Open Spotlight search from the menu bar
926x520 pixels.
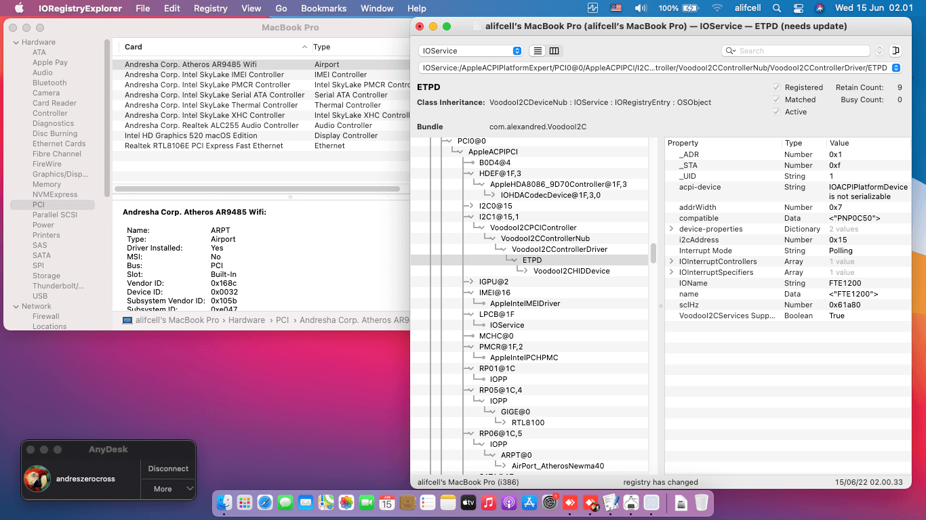click(777, 8)
